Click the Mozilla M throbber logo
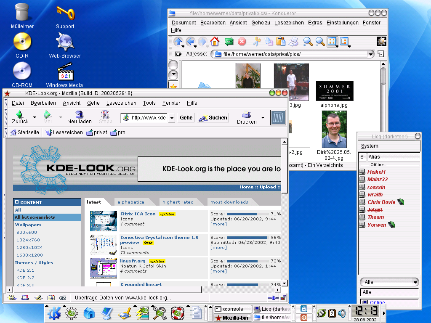This screenshot has width=431, height=323. coord(278,118)
